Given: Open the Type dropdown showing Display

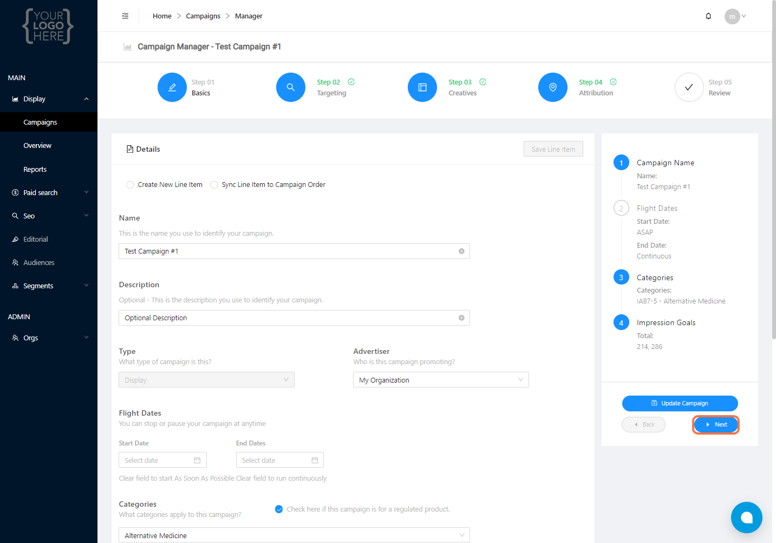Looking at the screenshot, I should tap(206, 380).
